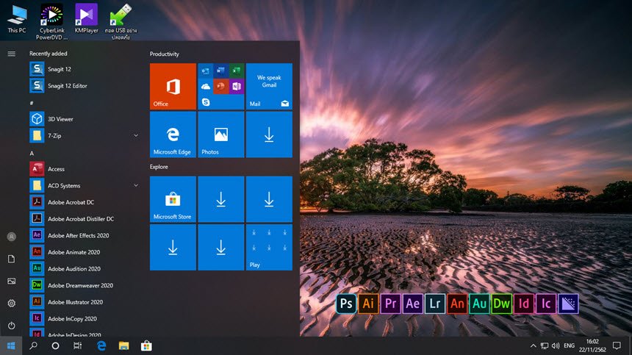The height and width of the screenshot is (355, 632).
Task: Open 3D Viewer app
Action: (x=84, y=119)
